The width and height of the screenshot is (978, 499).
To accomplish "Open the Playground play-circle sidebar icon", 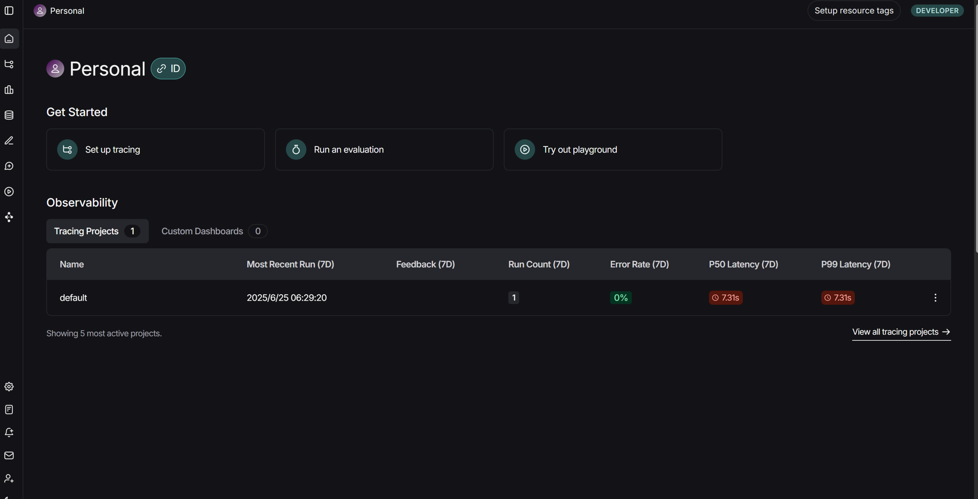I will coord(9,191).
